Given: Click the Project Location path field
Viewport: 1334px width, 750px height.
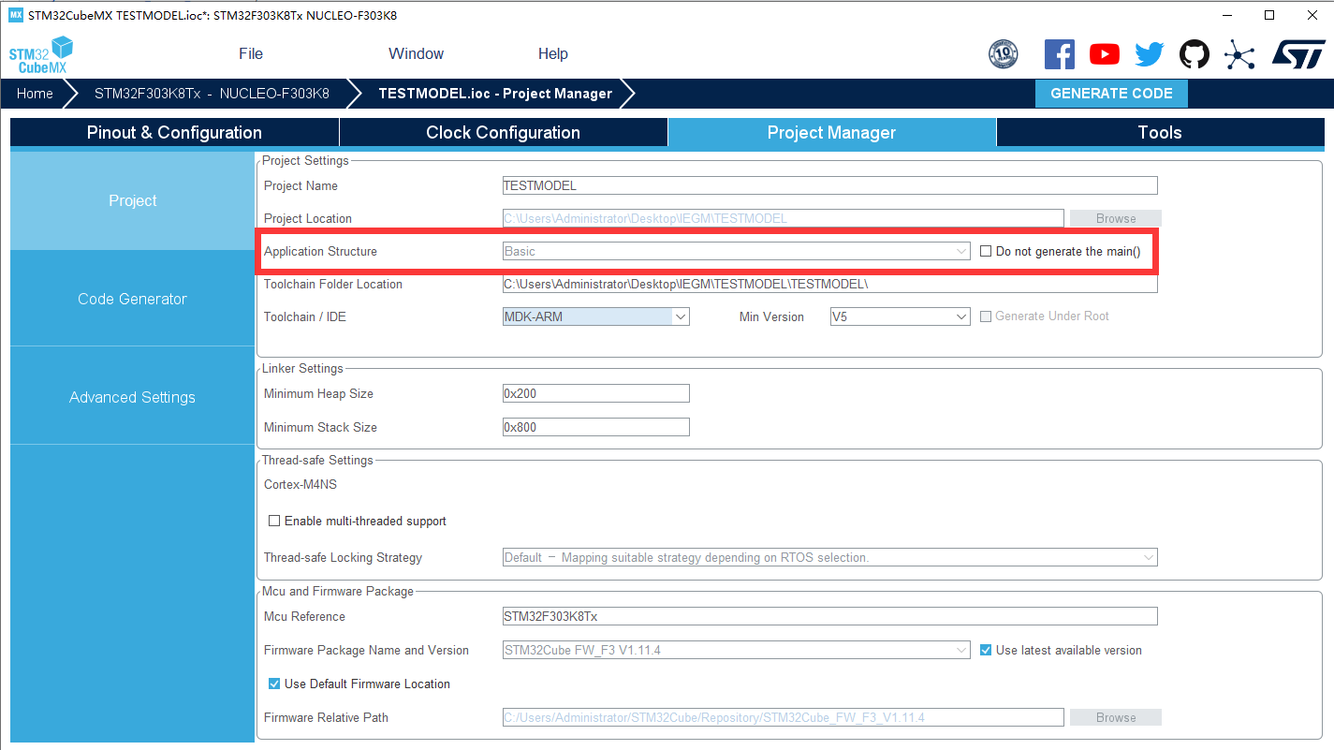Looking at the screenshot, I should point(783,218).
